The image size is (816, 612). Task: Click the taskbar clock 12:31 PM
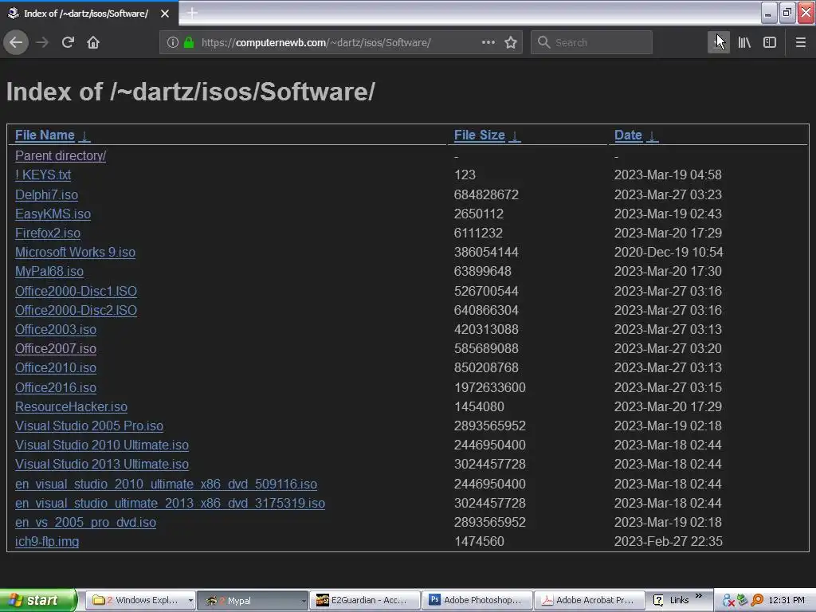(x=787, y=600)
